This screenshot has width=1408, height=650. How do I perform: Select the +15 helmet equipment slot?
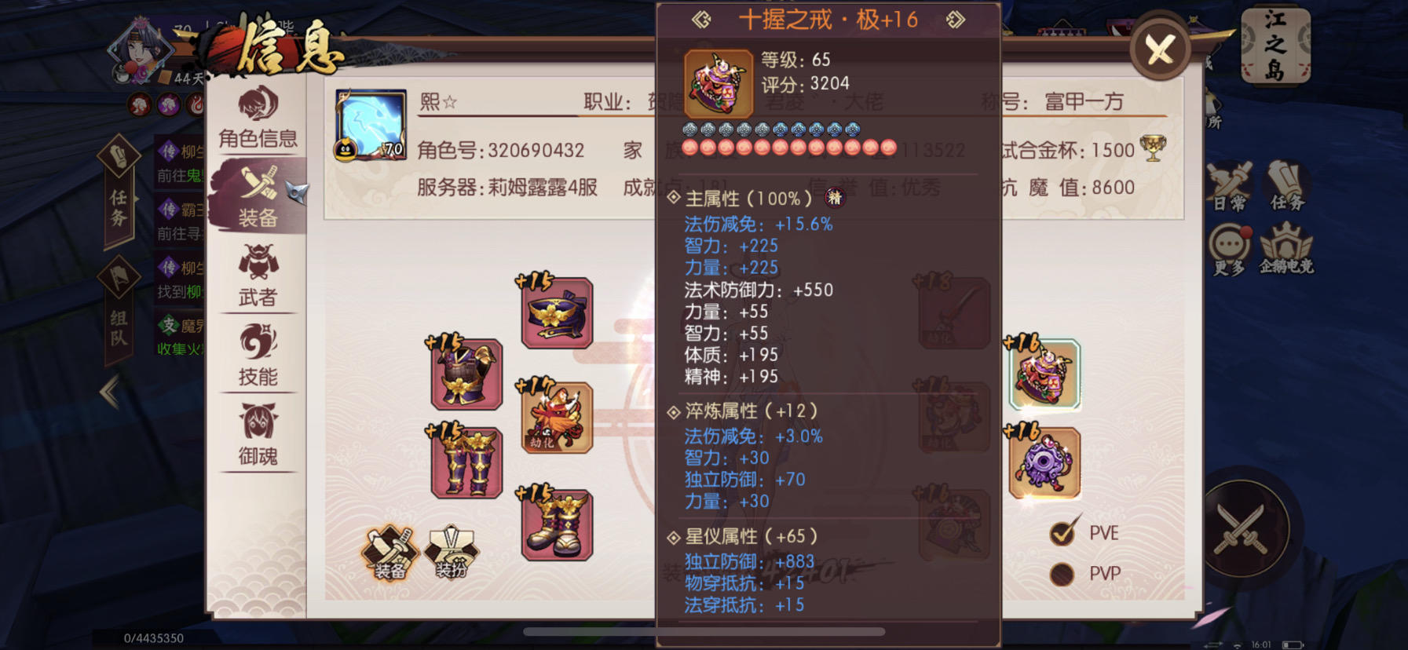[557, 312]
